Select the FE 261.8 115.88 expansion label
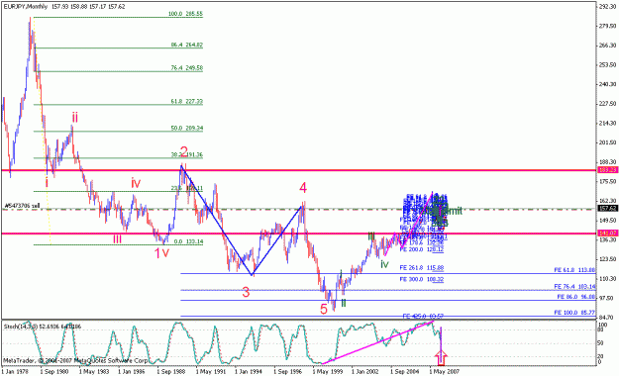Viewport: 619px width, 376px height. [422, 268]
